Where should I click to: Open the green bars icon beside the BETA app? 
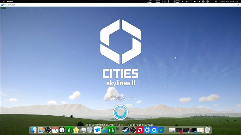pos(112,130)
